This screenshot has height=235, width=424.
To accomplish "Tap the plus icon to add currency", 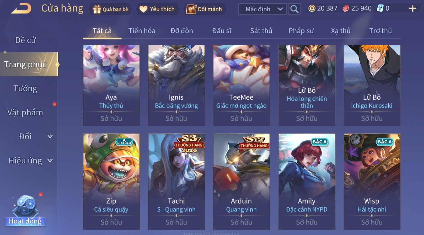I will pyautogui.click(x=412, y=9).
